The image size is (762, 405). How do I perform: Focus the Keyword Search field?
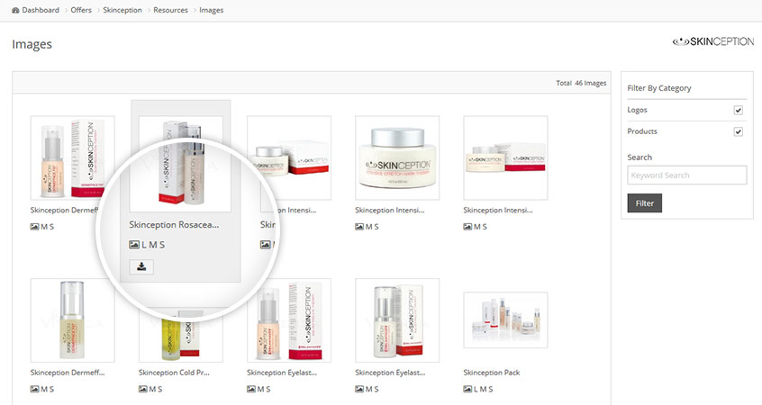[686, 175]
